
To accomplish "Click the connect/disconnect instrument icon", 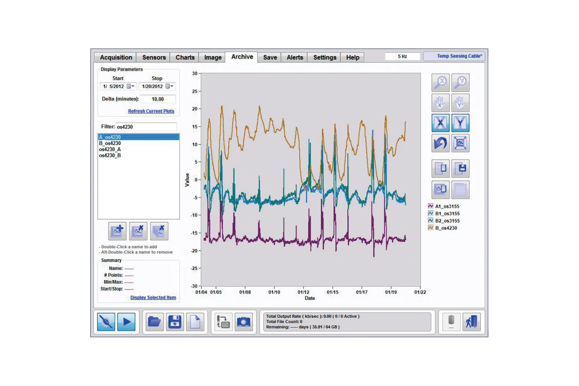I will 106,322.
